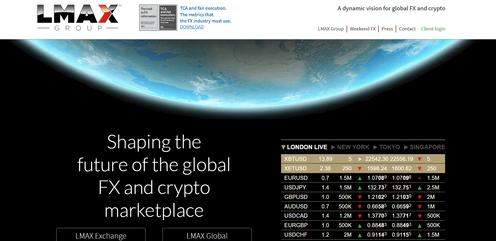Screen dimensions: 496x241
Task: Click the GBPUSD symbol
Action: [296, 197]
